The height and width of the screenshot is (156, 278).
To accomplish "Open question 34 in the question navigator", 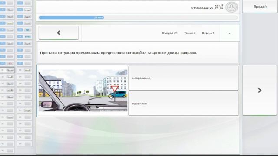I will (24, 110).
